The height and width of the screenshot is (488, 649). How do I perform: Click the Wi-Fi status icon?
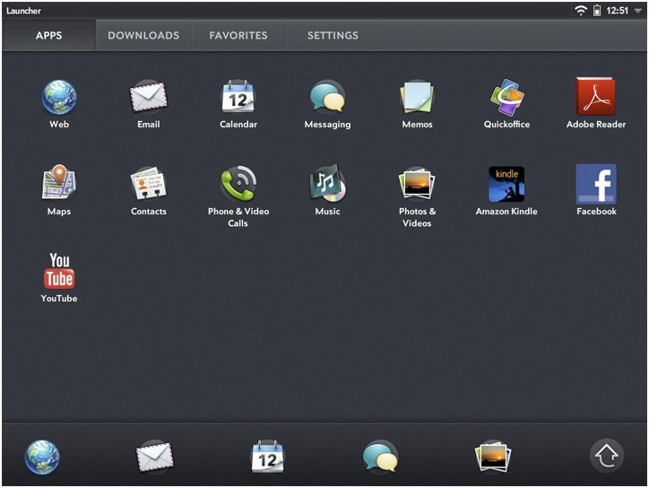[581, 11]
